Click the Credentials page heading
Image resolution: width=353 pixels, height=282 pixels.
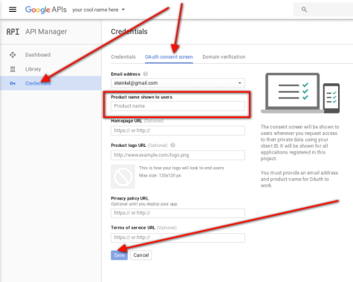pyautogui.click(x=129, y=32)
